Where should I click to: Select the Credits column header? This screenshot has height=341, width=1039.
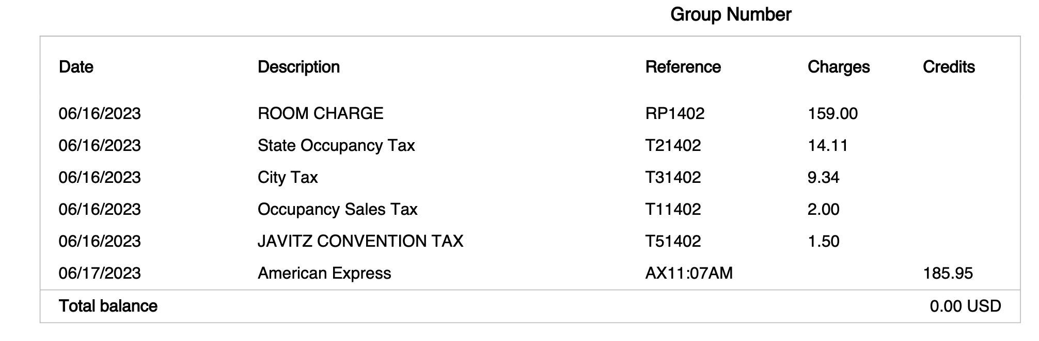click(949, 67)
